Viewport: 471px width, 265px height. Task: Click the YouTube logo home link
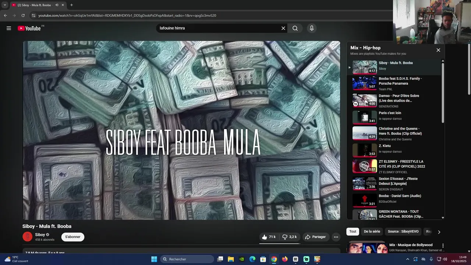click(x=29, y=28)
